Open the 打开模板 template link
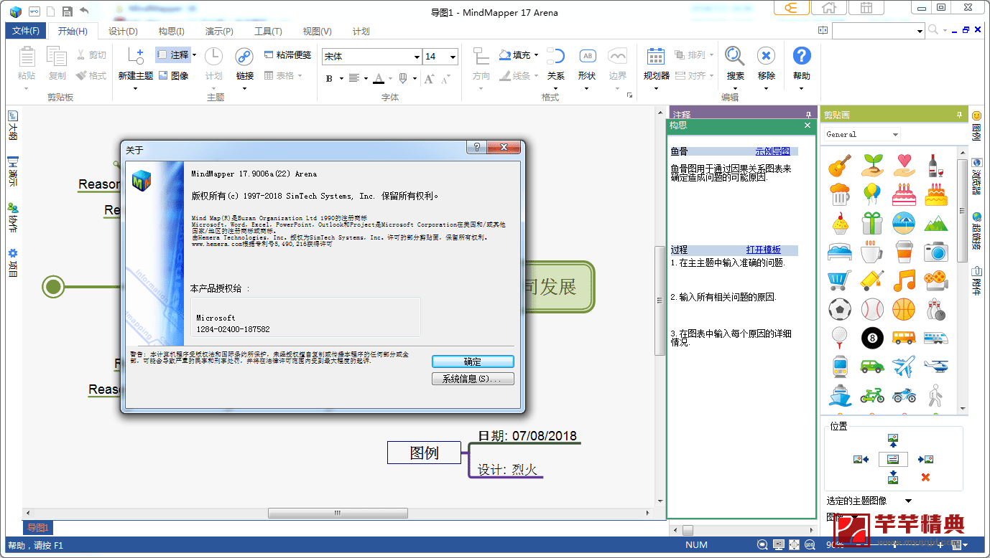 coord(763,250)
